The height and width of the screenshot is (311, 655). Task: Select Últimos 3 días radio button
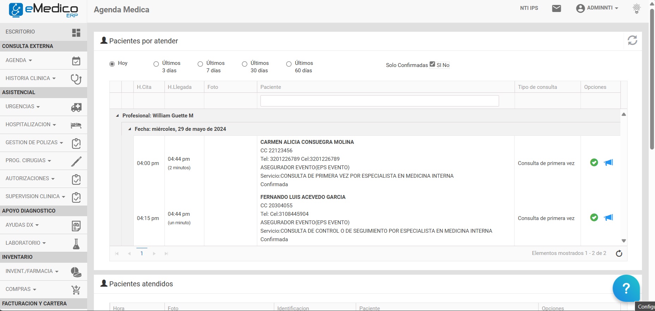click(x=156, y=64)
